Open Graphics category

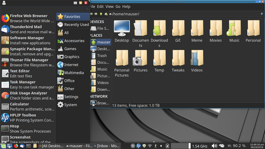[x=73, y=57]
